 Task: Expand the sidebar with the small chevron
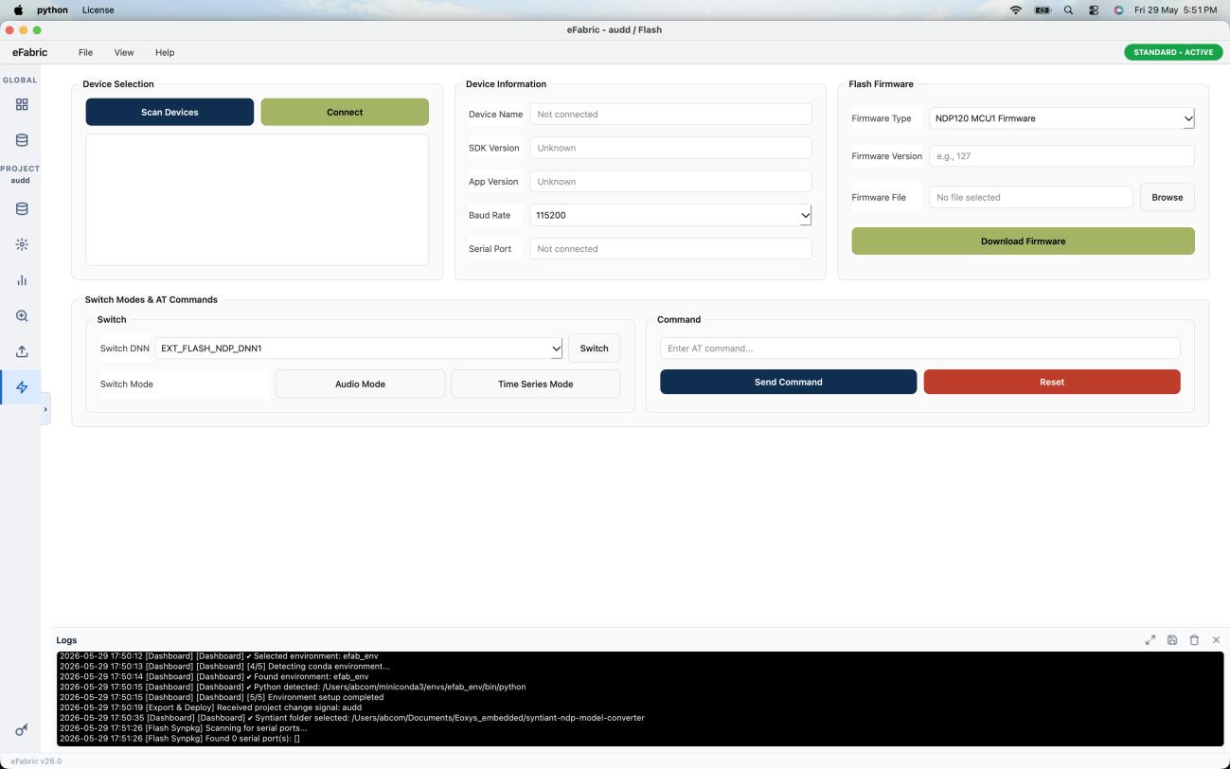(45, 409)
